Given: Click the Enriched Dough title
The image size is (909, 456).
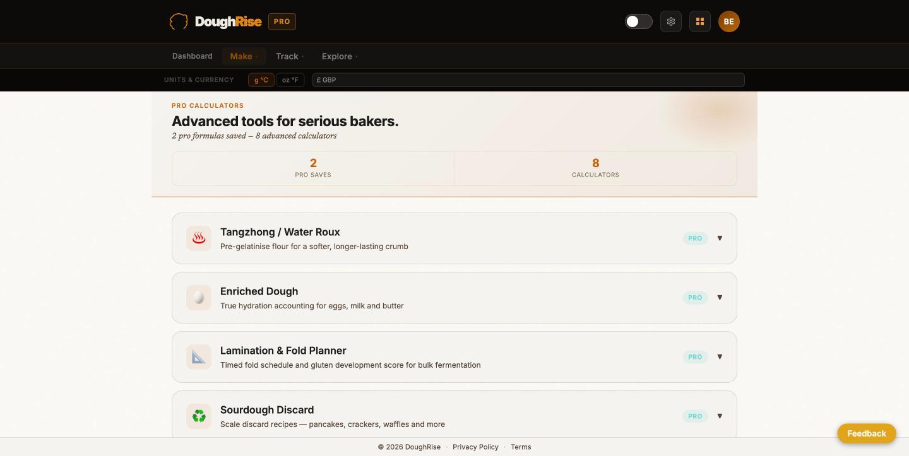Looking at the screenshot, I should point(259,291).
